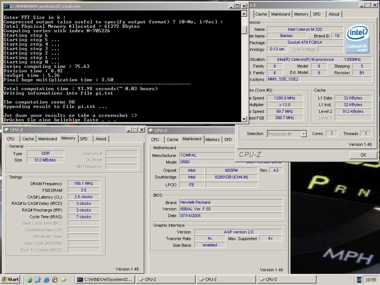The height and width of the screenshot is (285, 380).
Task: Open CPU tab in Mainboard CPU-Z window
Action: click(155, 140)
